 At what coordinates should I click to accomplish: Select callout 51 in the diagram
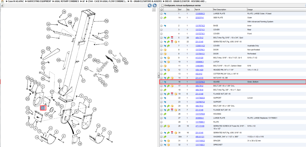(x=43, y=68)
